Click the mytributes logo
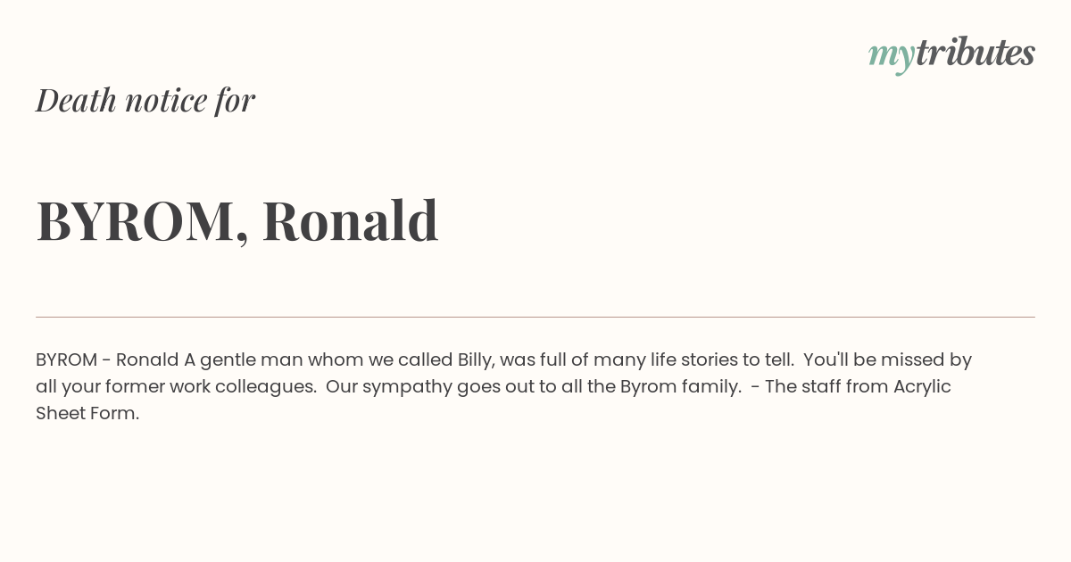This screenshot has width=1071, height=562. [951, 54]
